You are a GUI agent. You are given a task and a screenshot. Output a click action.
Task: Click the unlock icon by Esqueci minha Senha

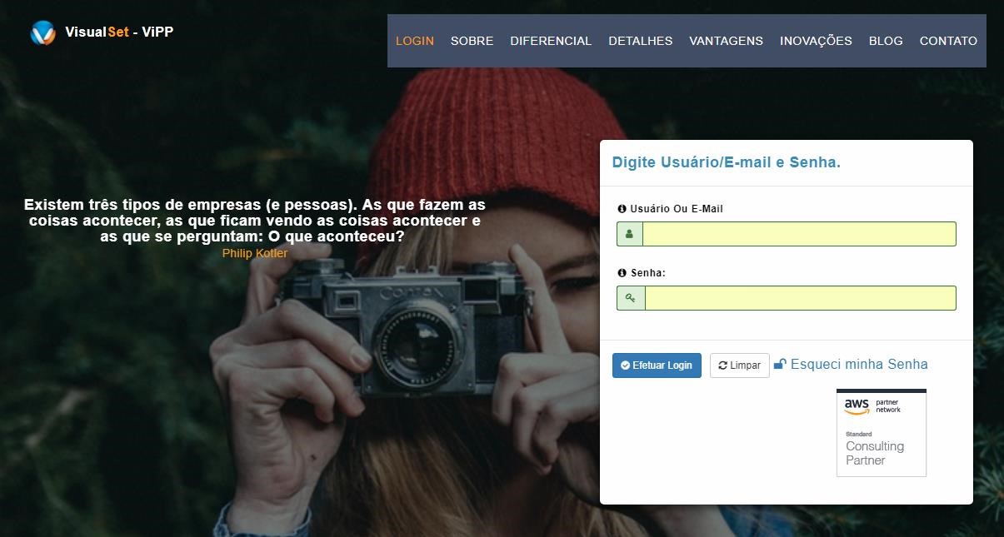coord(780,364)
